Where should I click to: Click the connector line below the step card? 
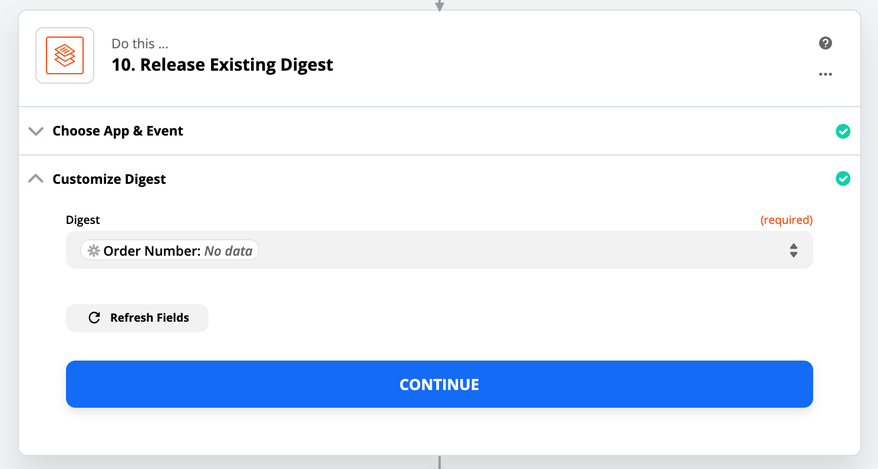pyautogui.click(x=440, y=463)
